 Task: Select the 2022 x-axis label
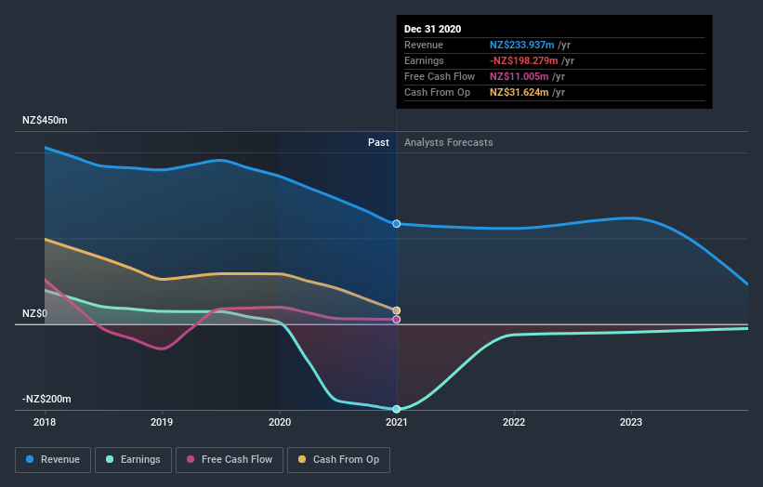[514, 422]
